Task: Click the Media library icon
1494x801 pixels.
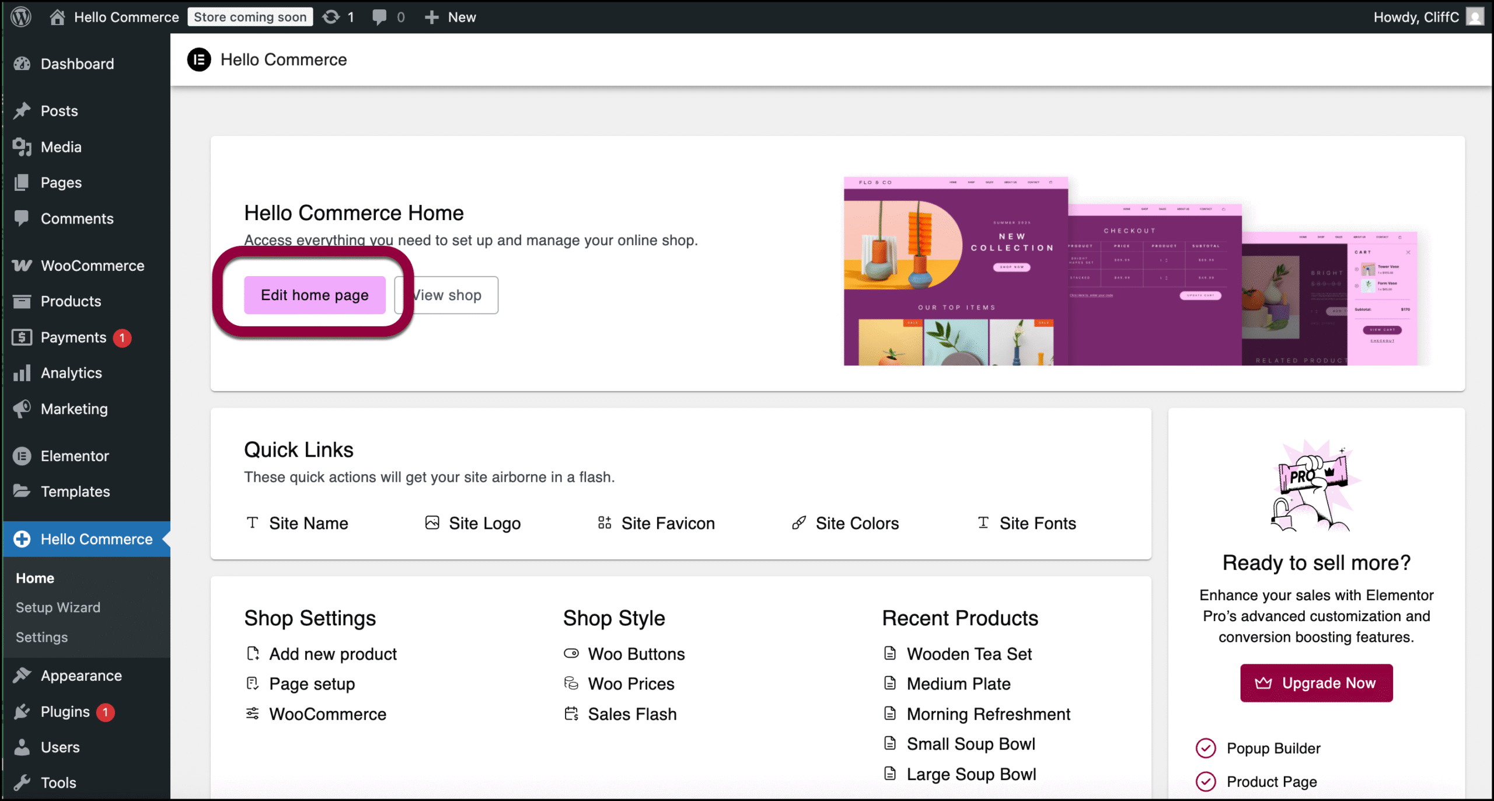Action: click(x=22, y=147)
